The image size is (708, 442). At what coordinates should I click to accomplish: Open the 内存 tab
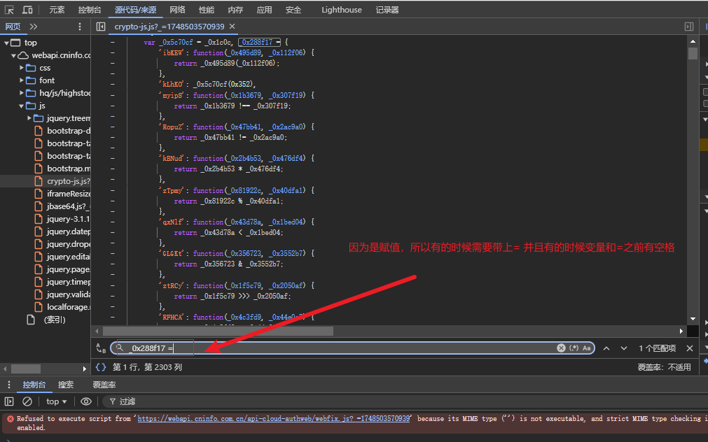(235, 10)
